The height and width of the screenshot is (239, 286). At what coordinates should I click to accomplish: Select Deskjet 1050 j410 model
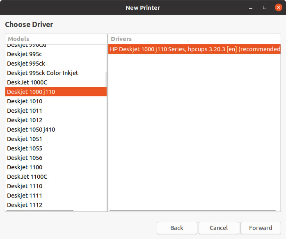[x=56, y=130]
